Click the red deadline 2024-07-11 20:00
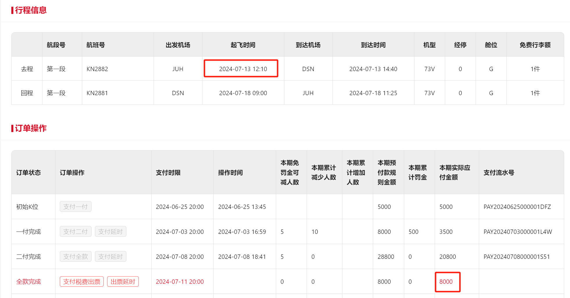This screenshot has height=298, width=570. click(180, 281)
